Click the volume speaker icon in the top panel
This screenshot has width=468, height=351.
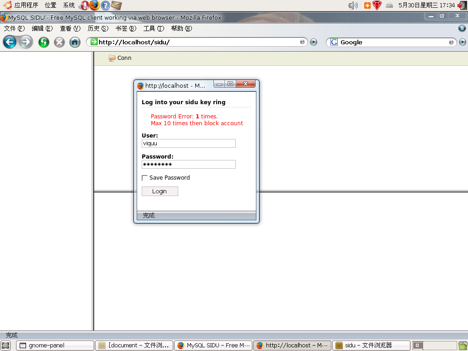tap(353, 5)
